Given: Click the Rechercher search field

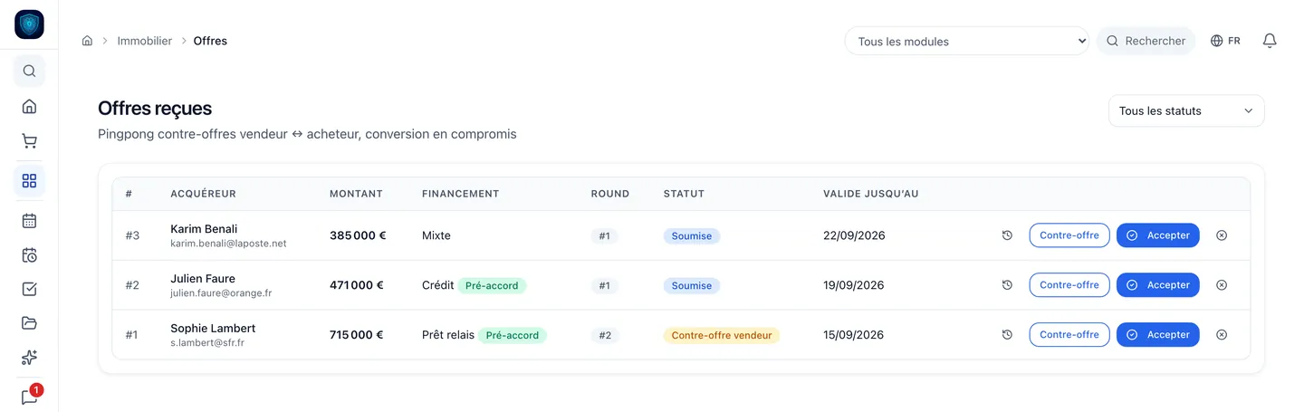Looking at the screenshot, I should coord(1146,41).
